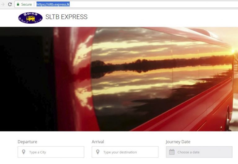Focus the Type your destination field
238x164 pixels.
(125, 152)
